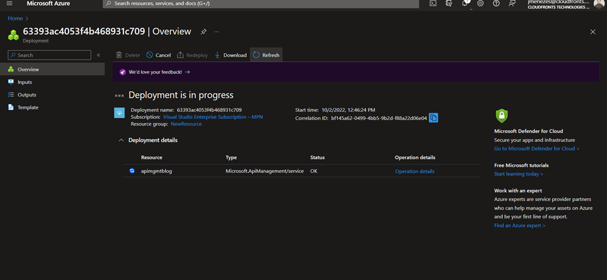Viewport: 607px width, 280px height.
Task: Select Overview in the sidebar
Action: pos(52,69)
